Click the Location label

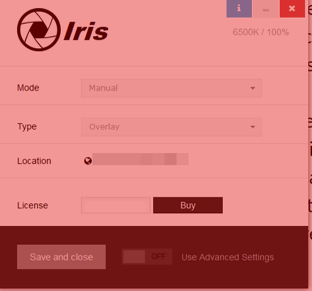(x=34, y=161)
